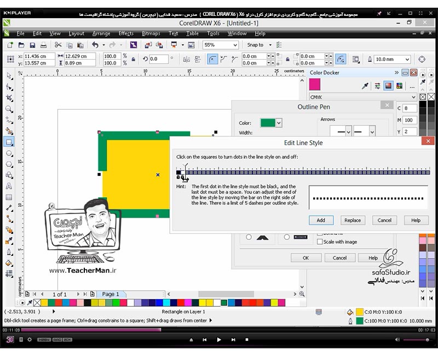The width and height of the screenshot is (438, 356).
Task: Click the Export icon in toolbar
Action: click(x=159, y=45)
